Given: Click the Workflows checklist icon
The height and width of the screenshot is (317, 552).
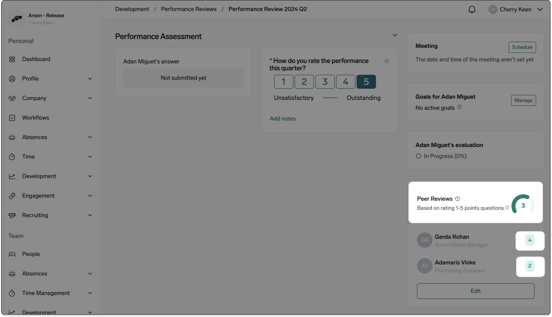Looking at the screenshot, I should (12, 118).
